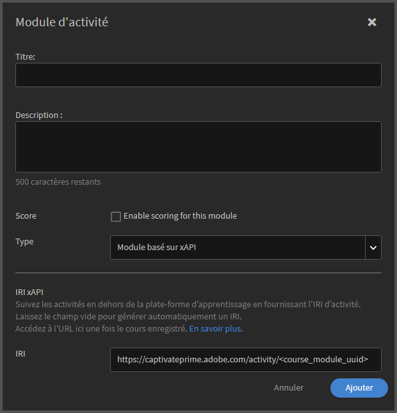Click the Titre input field
The height and width of the screenshot is (413, 397).
(198, 75)
